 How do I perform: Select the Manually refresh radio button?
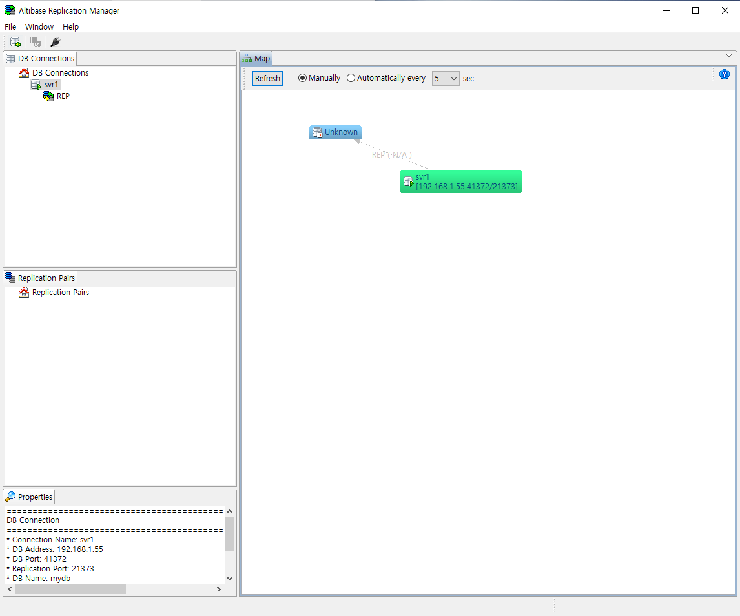tap(303, 78)
